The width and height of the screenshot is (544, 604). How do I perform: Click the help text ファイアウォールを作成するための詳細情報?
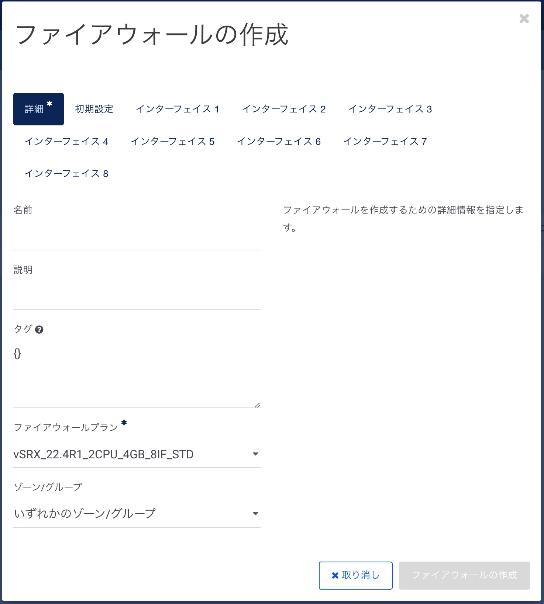403,219
